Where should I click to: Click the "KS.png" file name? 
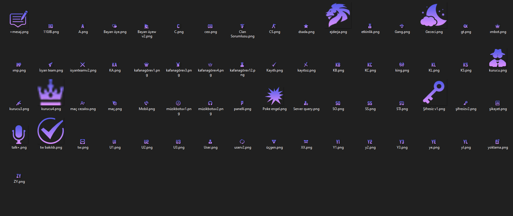coord(466,70)
